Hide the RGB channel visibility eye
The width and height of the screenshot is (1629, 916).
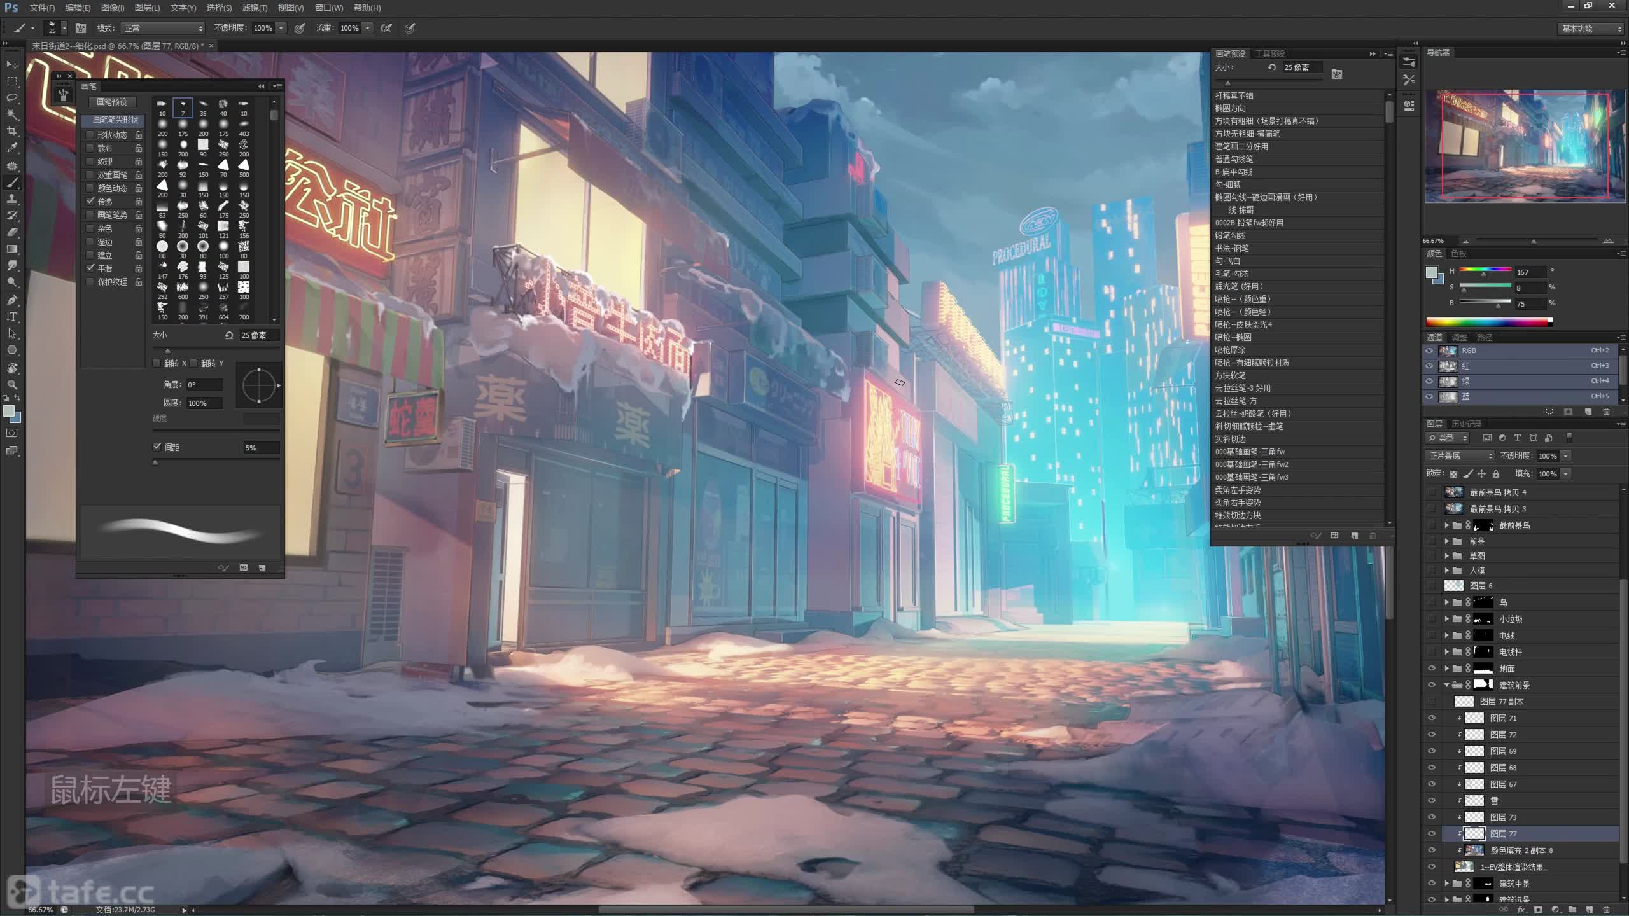[1430, 351]
